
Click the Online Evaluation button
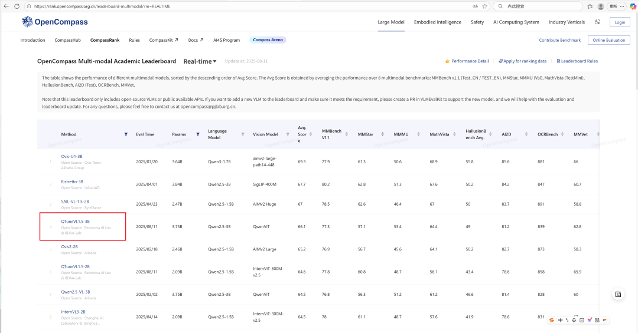coord(608,40)
